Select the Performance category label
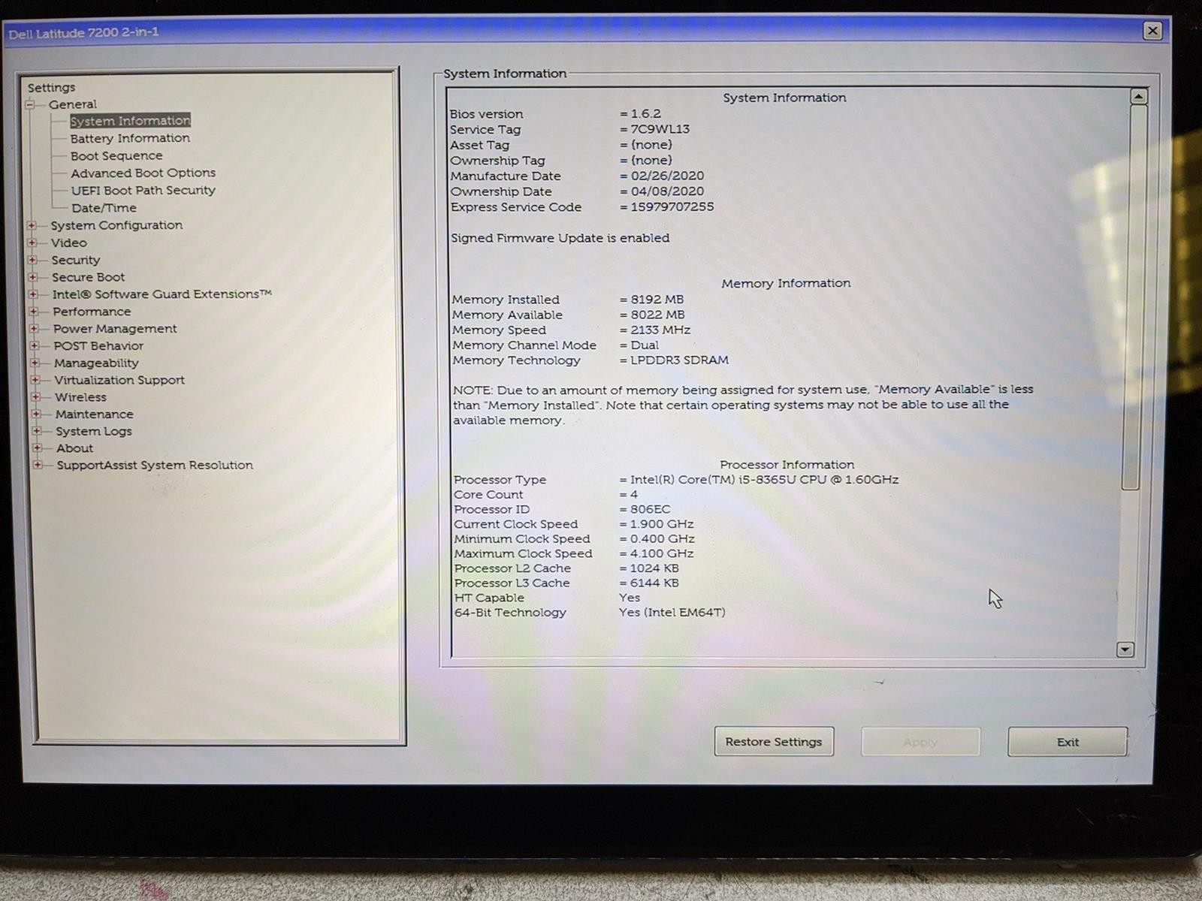 point(92,312)
